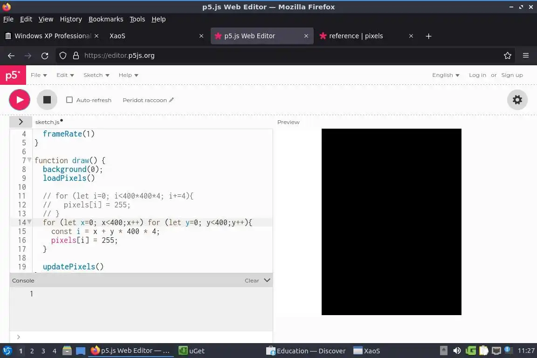Open the taskbar start menu icon
The image size is (537, 358).
coord(7,351)
